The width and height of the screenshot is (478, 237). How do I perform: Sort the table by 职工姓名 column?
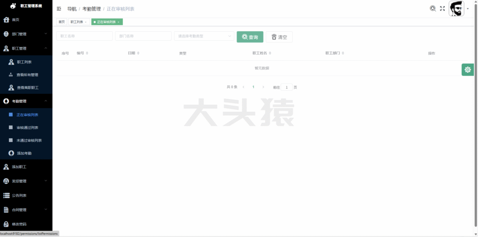[x=270, y=53]
